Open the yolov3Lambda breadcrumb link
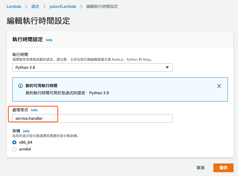238x176 pixels. click(63, 7)
